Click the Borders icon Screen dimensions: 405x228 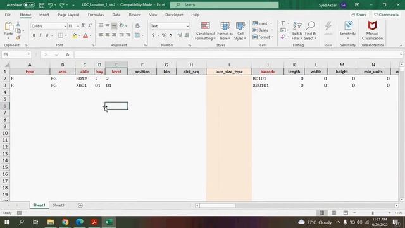[x=61, y=35]
